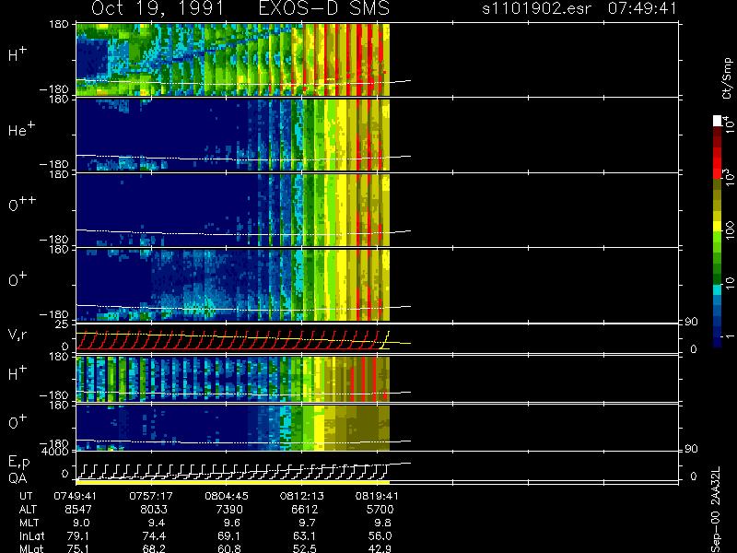Click the yellow segment of color bar
Viewport: 737px width, 553px height.
pos(718,227)
